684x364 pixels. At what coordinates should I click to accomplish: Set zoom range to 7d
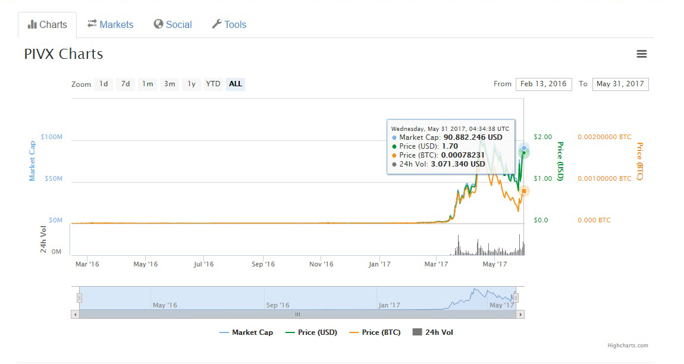[125, 84]
